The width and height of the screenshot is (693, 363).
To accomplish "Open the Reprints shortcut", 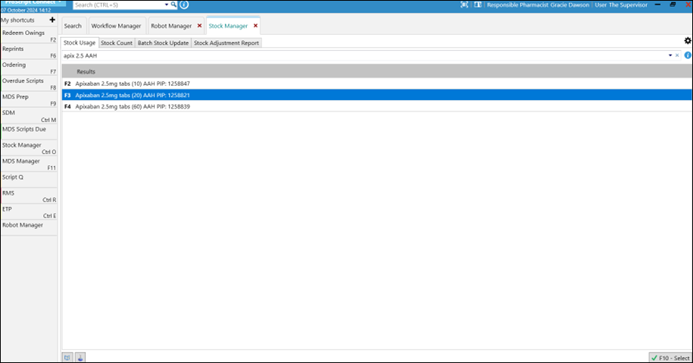I will pyautogui.click(x=29, y=52).
